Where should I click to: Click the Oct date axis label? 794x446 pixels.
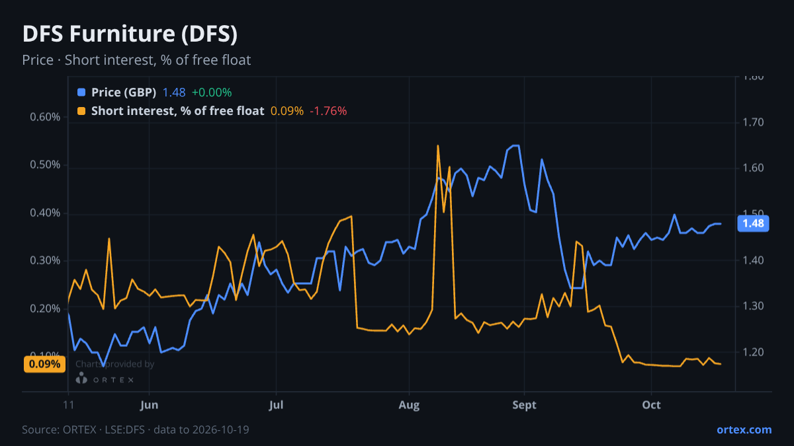[x=652, y=404]
